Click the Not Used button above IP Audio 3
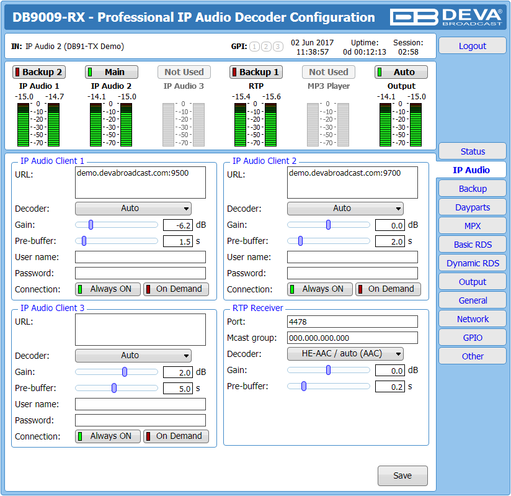This screenshot has height=496, width=511. 184,72
